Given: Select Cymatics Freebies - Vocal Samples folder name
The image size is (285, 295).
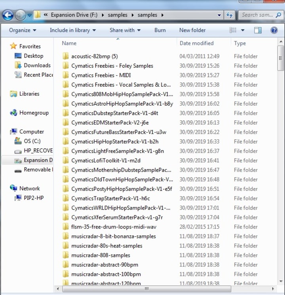Looking at the screenshot, I should pos(121,85).
